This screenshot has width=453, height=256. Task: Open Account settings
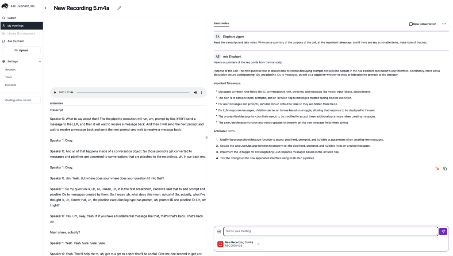[11, 69]
